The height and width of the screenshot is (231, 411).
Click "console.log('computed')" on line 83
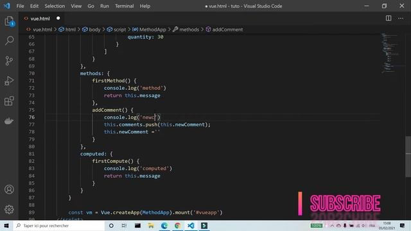[138, 168]
